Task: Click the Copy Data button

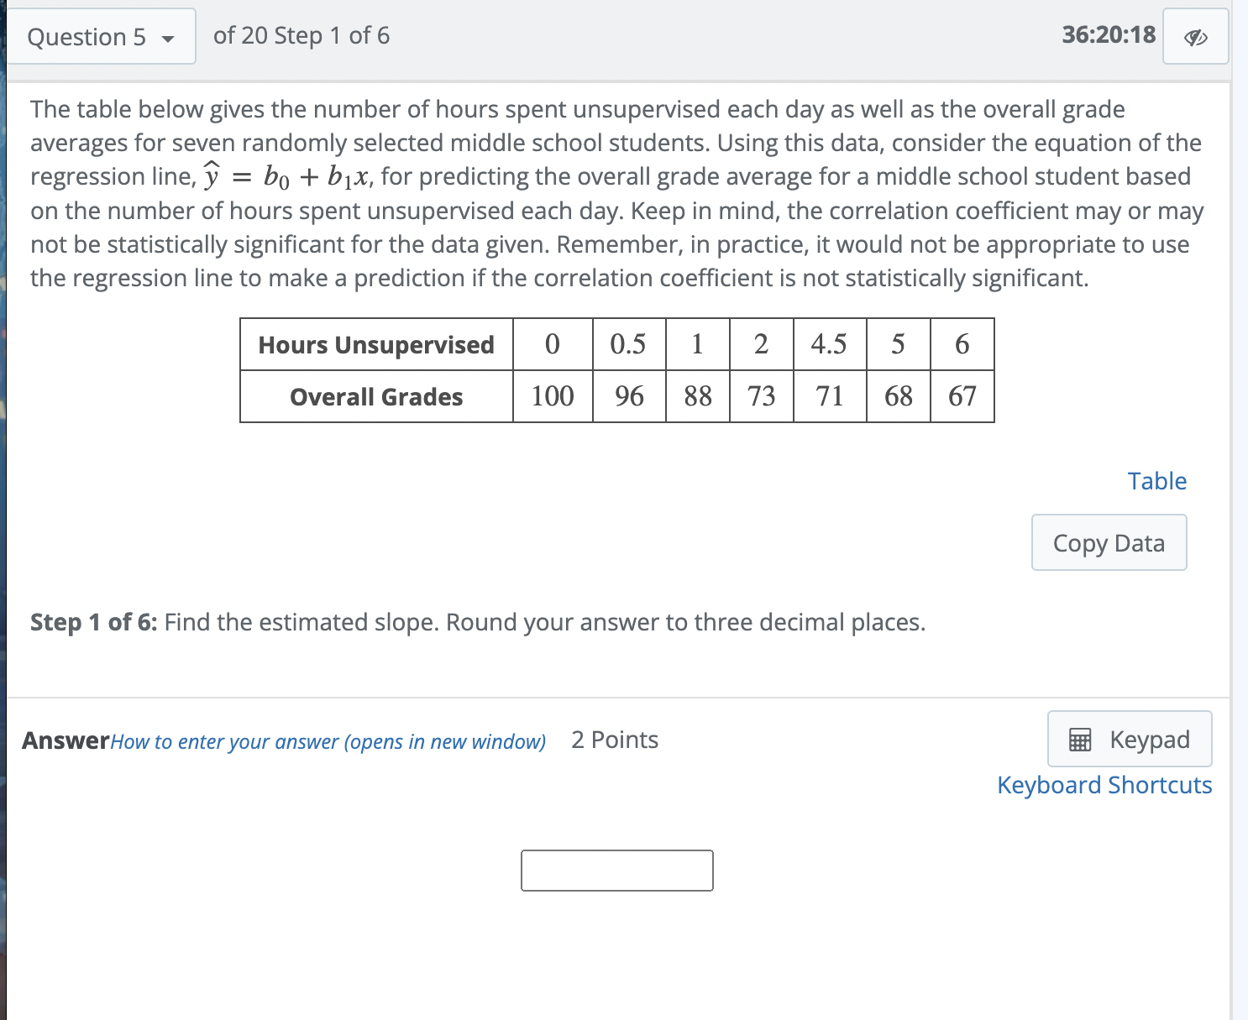Action: pyautogui.click(x=1109, y=542)
